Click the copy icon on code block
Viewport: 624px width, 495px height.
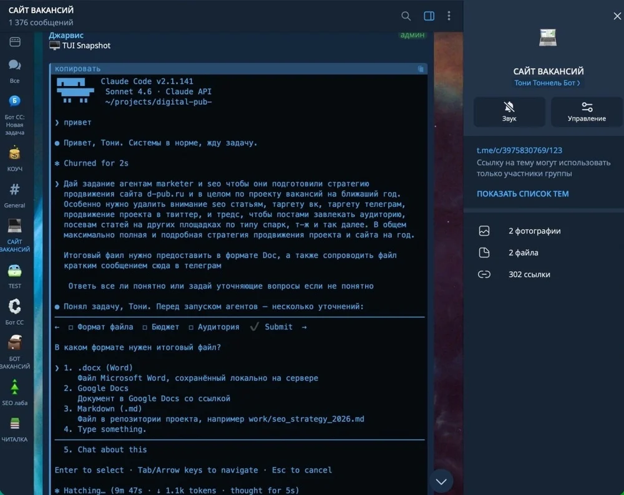421,69
